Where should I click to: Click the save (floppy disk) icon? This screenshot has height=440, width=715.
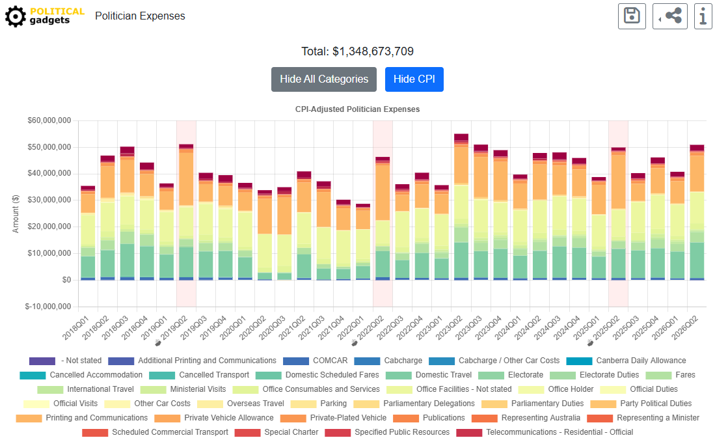[x=632, y=16]
